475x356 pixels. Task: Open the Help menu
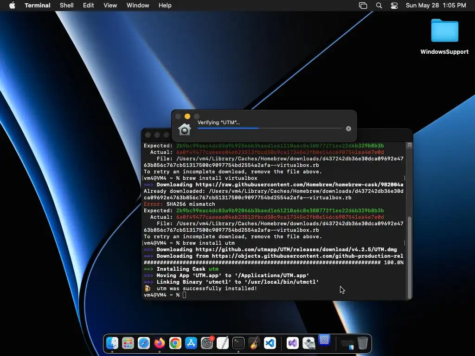point(165,6)
